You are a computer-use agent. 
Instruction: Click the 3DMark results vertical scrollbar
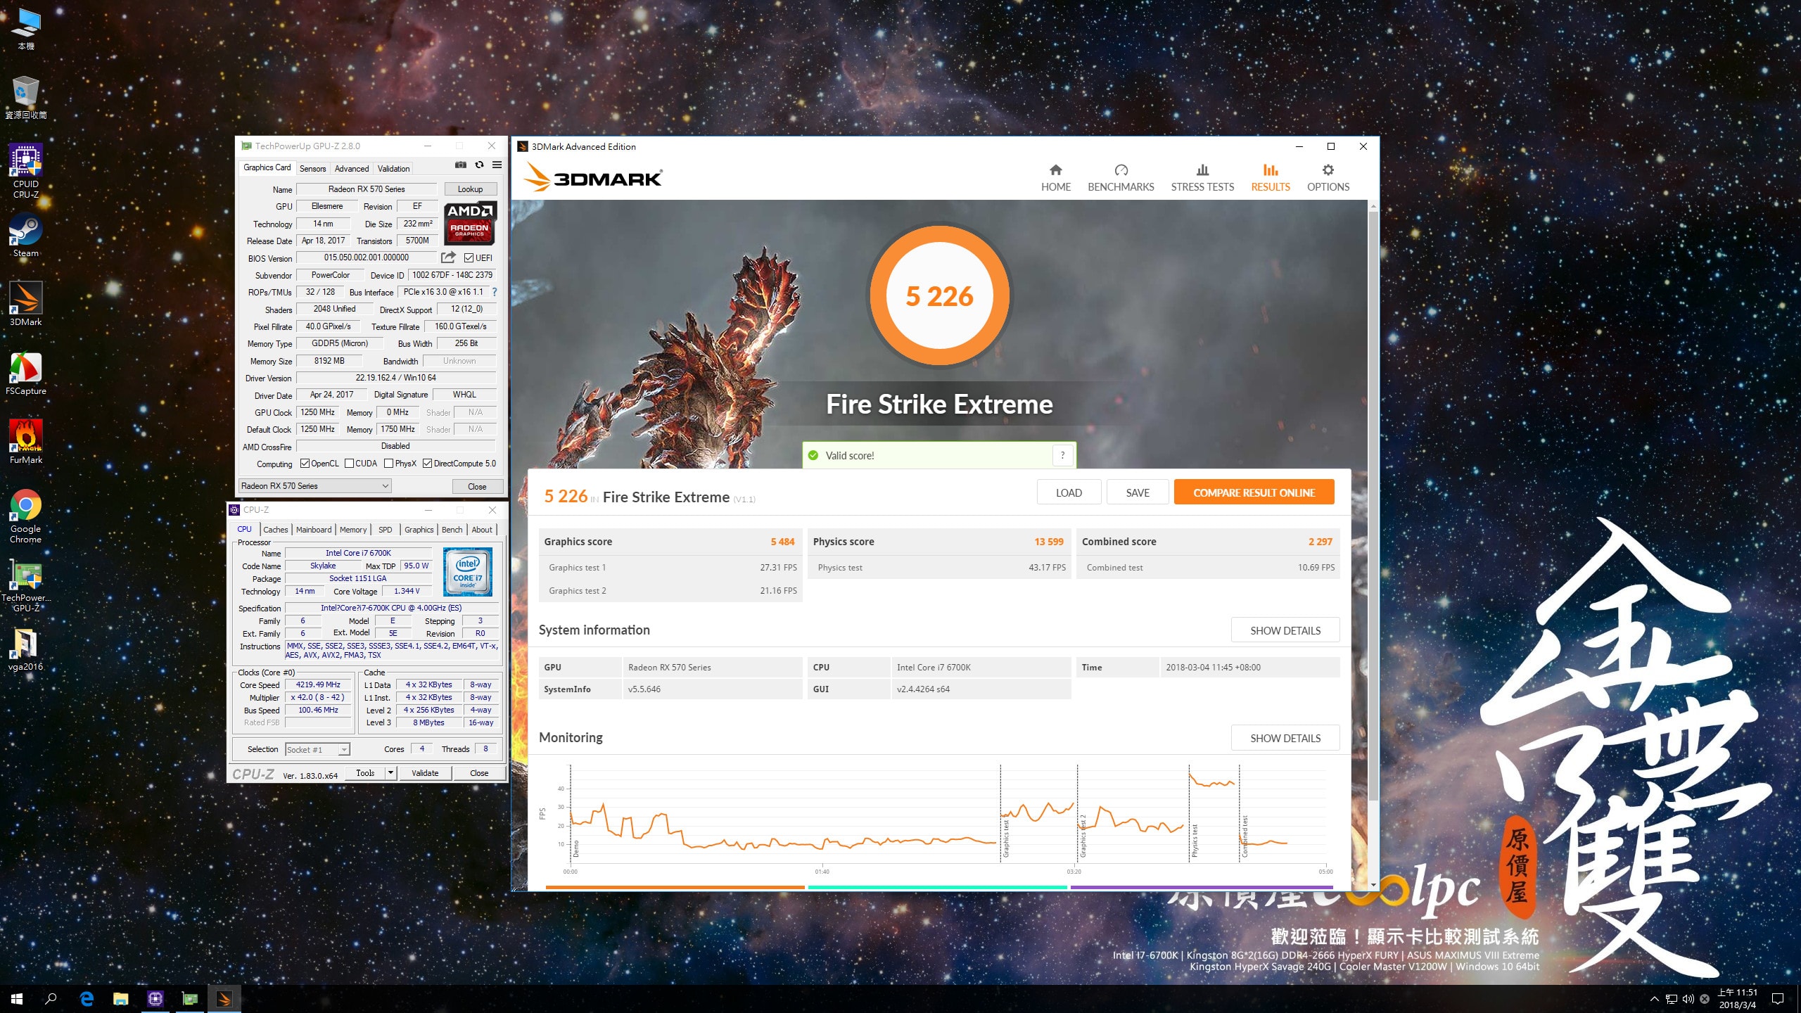[x=1373, y=505]
